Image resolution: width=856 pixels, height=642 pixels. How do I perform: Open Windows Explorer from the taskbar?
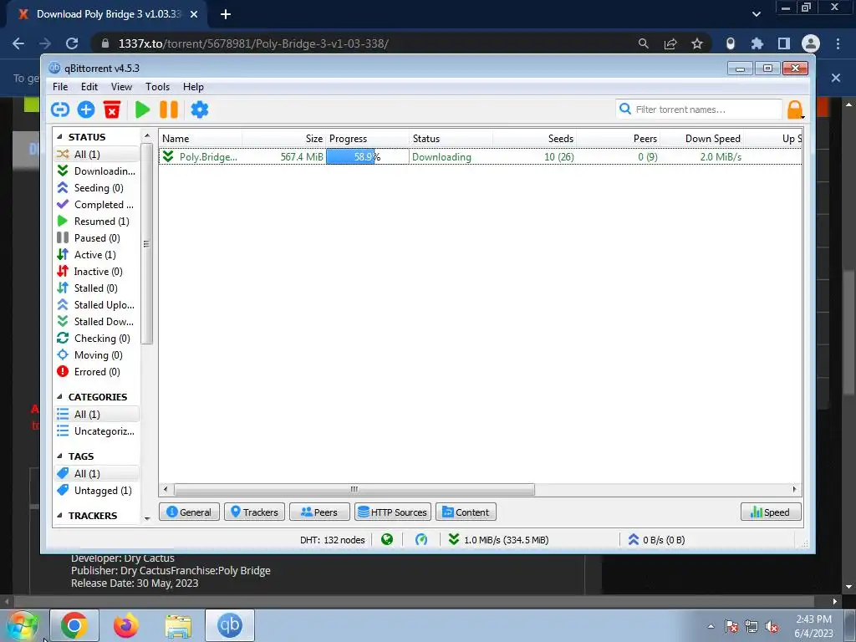coord(179,625)
